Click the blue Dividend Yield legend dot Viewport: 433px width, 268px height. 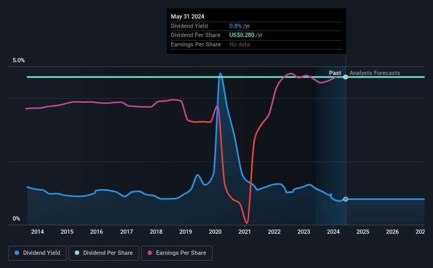(17, 253)
